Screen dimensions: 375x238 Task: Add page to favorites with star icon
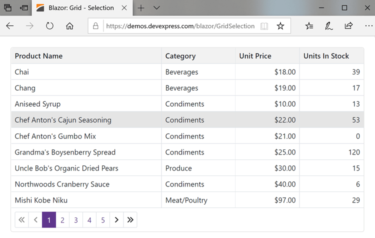coord(280,26)
